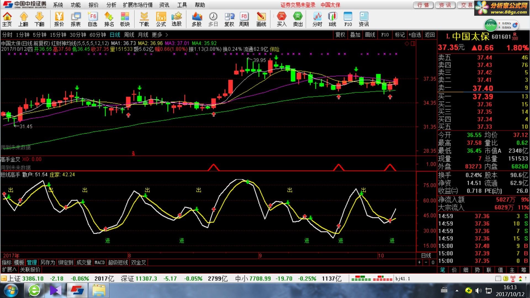The image size is (530, 298).
Task: Open the 多股 multi-stock view icon
Action: pyautogui.click(x=197, y=19)
